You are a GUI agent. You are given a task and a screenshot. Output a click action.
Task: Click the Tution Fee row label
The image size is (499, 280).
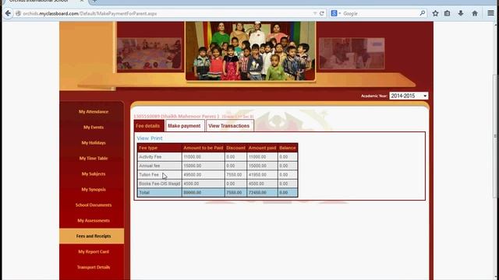pyautogui.click(x=149, y=174)
